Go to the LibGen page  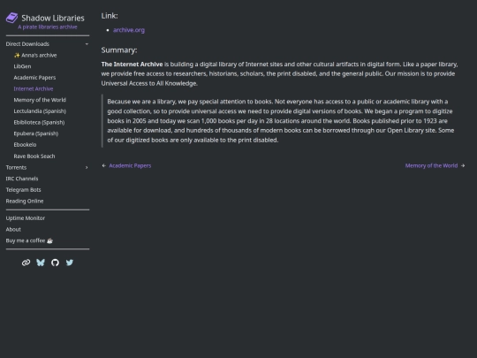coord(22,66)
